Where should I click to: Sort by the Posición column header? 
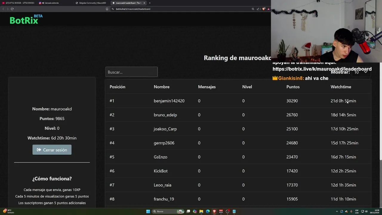pyautogui.click(x=117, y=87)
